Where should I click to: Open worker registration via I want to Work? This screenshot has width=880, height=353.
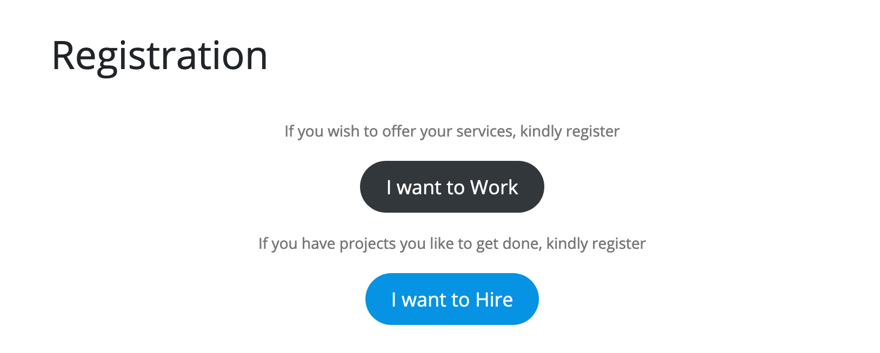tap(452, 187)
